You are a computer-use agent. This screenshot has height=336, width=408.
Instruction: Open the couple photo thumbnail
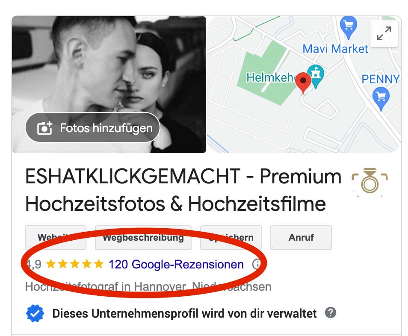[109, 84]
